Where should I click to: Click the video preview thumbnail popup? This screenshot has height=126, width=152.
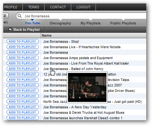pos(87,87)
